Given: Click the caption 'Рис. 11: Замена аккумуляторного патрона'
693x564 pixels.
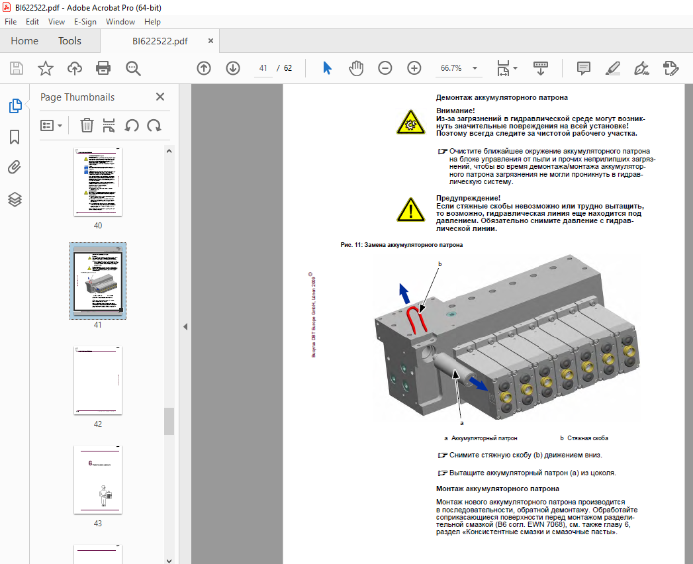Looking at the screenshot, I should 401,245.
